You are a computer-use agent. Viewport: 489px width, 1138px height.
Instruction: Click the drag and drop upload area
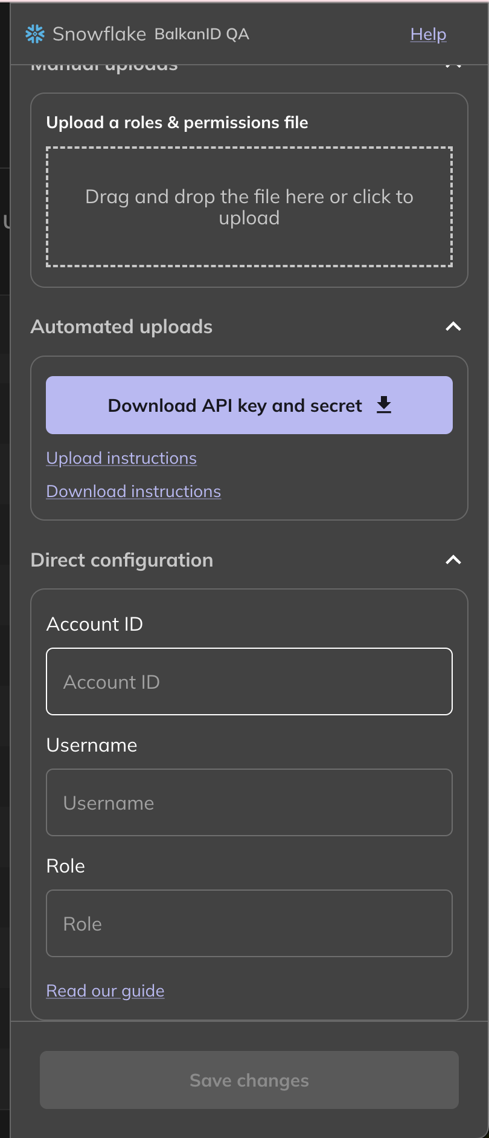click(249, 207)
